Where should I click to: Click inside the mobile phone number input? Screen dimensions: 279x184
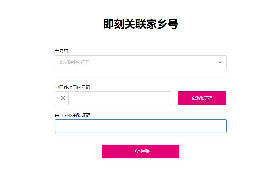(x=119, y=98)
